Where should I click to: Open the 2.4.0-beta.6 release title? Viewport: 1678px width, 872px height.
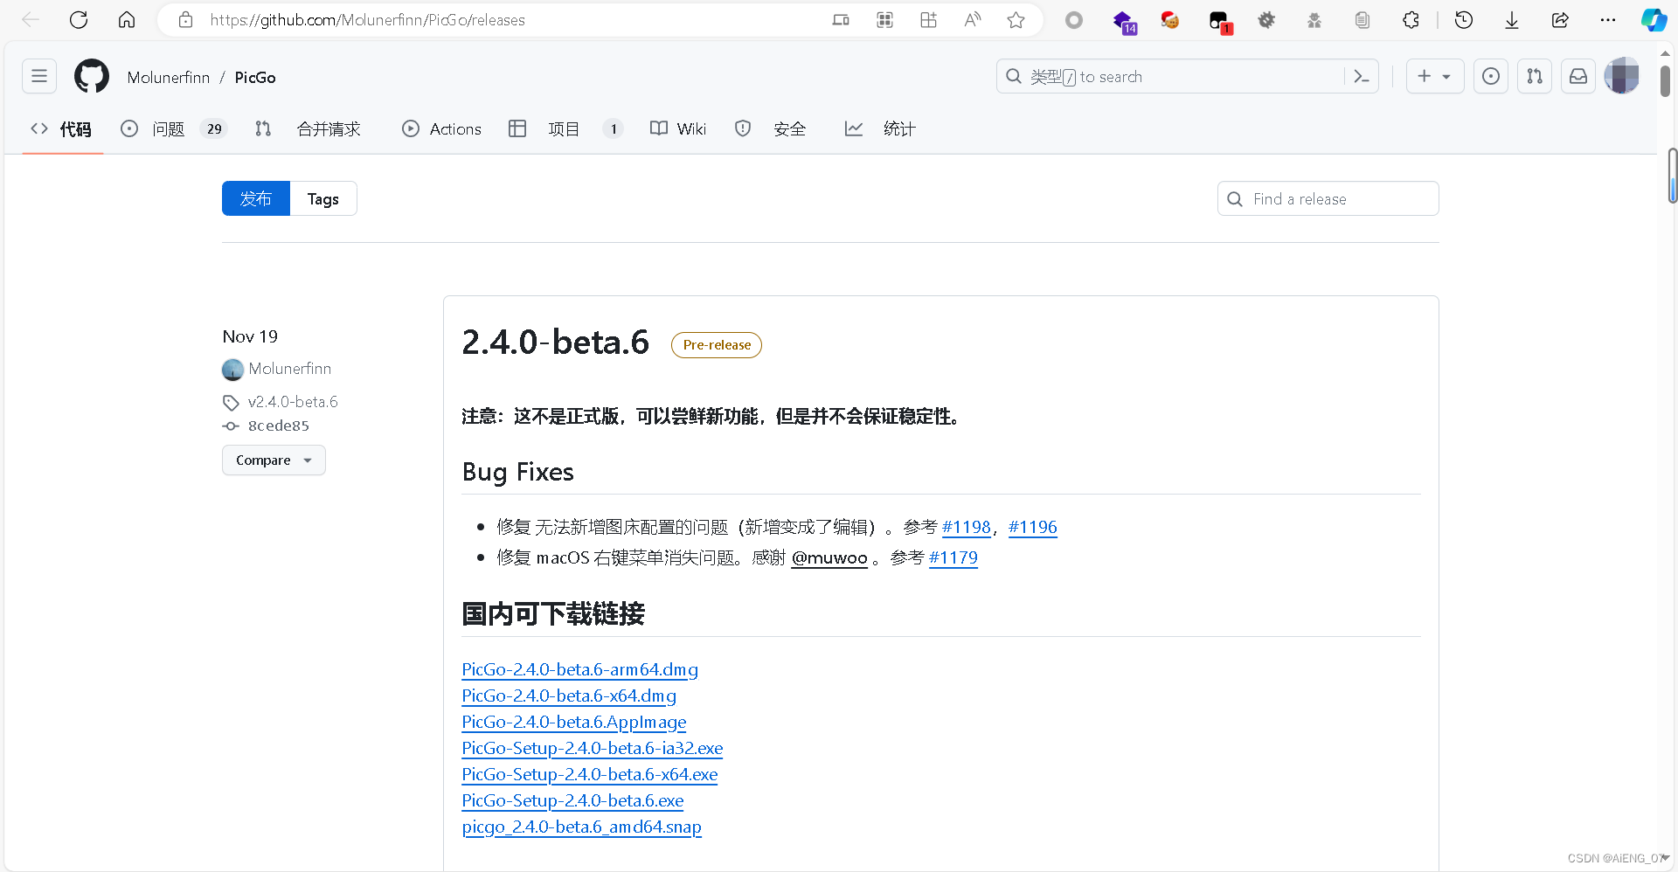click(x=555, y=342)
